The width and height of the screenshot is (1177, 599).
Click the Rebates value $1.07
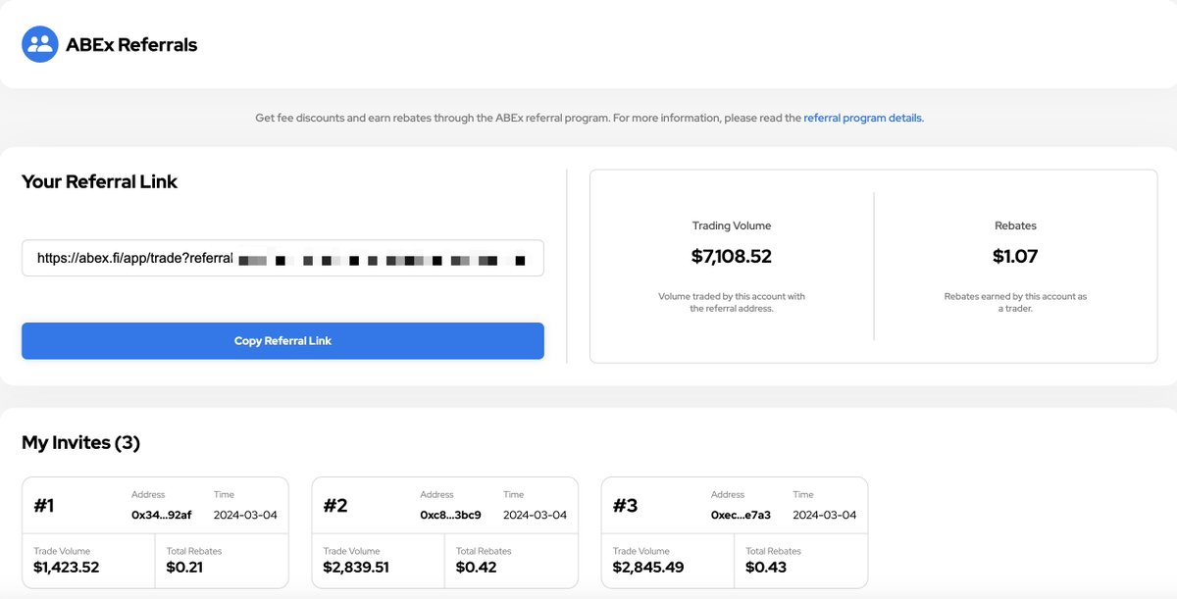tap(1015, 257)
